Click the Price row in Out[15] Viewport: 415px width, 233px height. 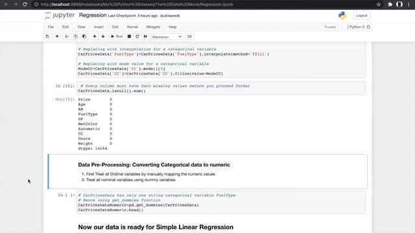click(x=95, y=100)
